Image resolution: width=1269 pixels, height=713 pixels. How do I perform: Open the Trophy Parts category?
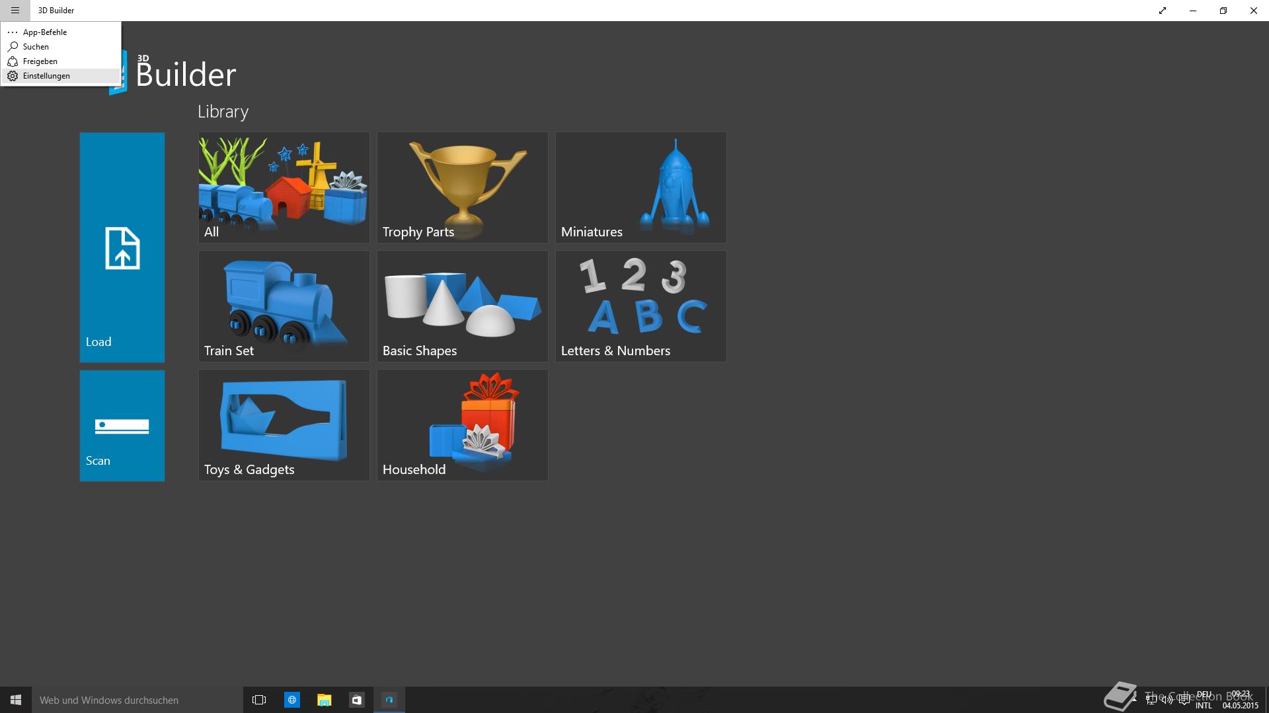coord(463,187)
